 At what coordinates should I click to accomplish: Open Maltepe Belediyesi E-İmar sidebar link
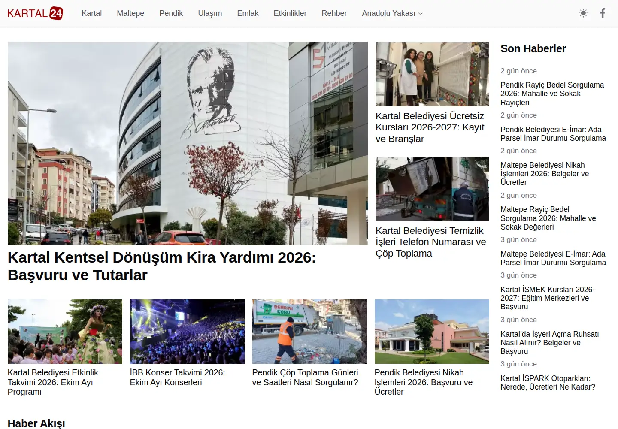(x=553, y=258)
